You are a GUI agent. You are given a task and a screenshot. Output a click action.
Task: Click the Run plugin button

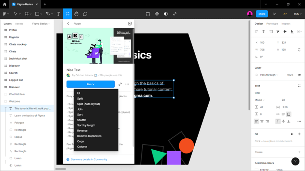coord(91,84)
